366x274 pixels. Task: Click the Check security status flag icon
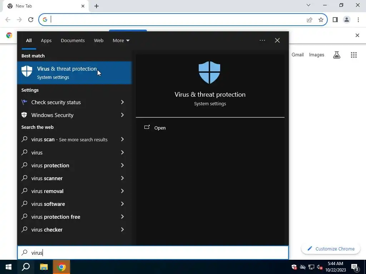(24, 102)
